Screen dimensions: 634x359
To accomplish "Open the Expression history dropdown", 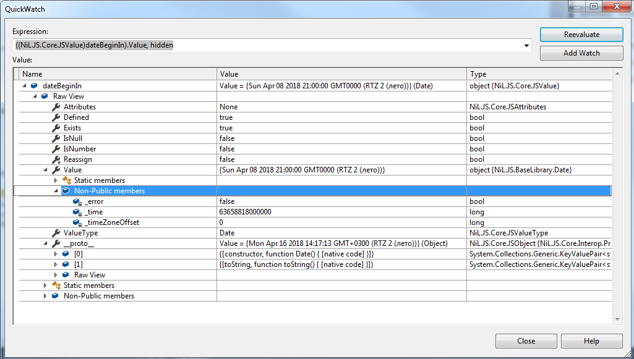I will (525, 44).
